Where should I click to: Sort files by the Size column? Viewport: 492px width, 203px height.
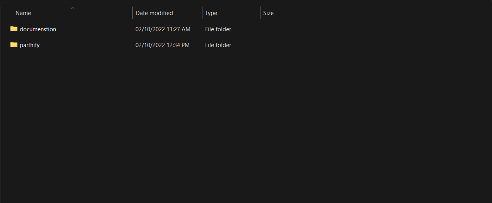268,13
